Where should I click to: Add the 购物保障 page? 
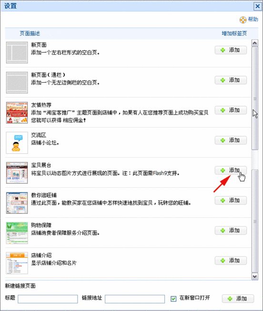tap(231, 230)
